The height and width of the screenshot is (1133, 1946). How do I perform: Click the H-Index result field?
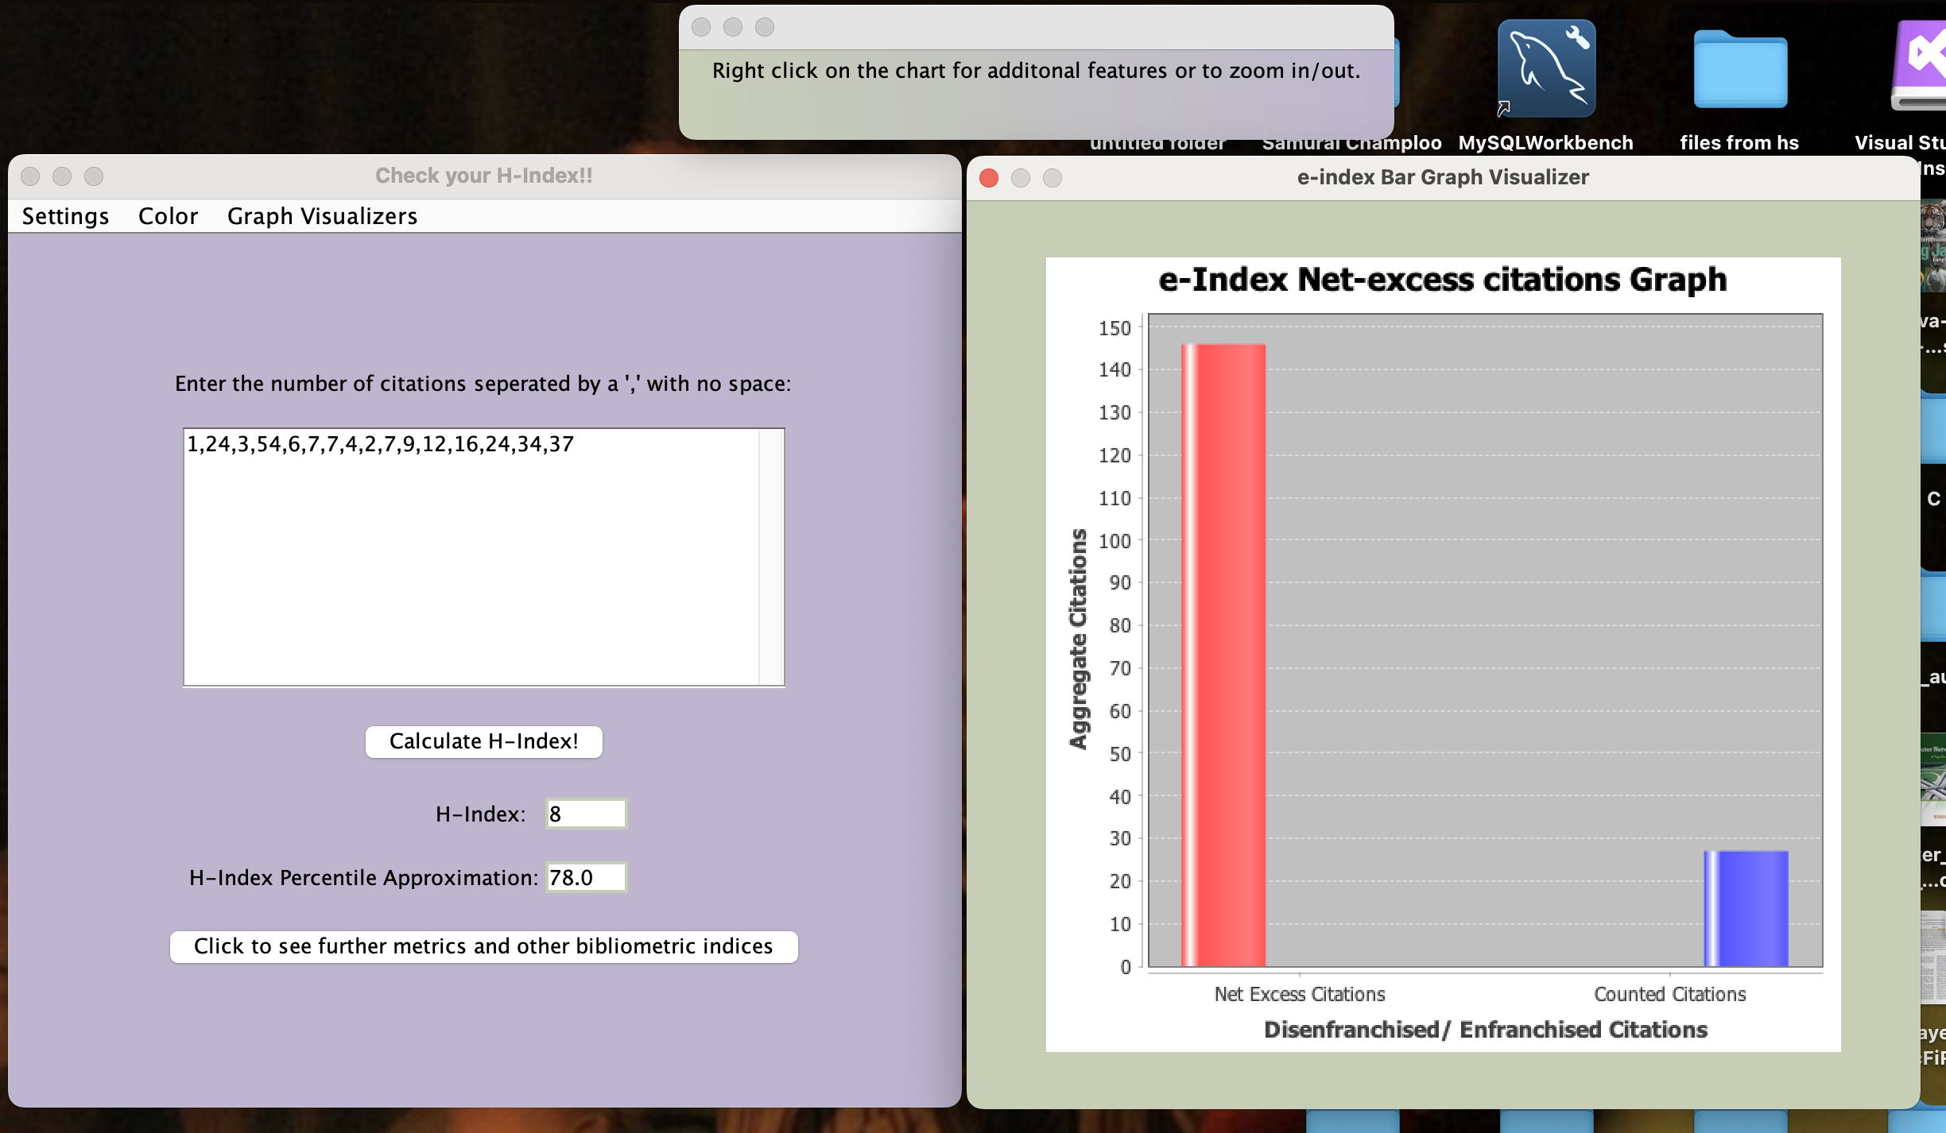(586, 814)
